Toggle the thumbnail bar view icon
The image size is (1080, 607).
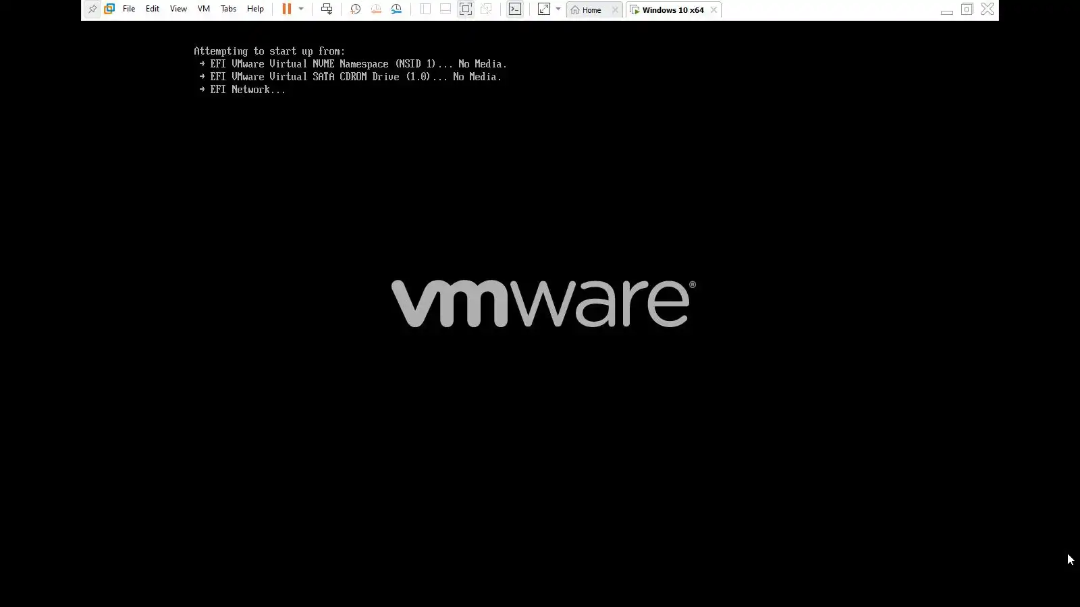446,9
